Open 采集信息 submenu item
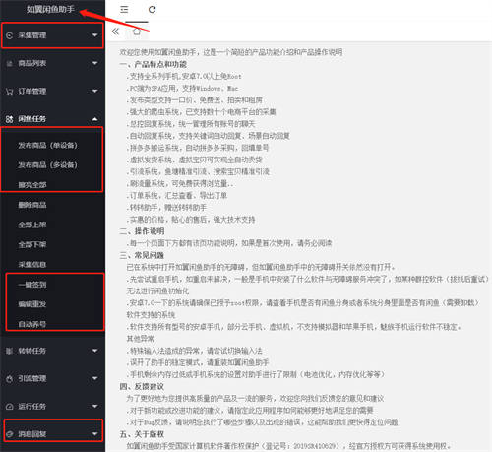 [32, 264]
